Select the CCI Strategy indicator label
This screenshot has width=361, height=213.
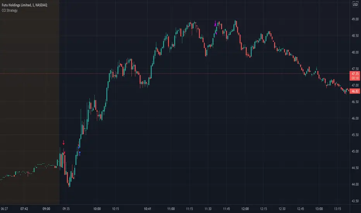[11, 10]
